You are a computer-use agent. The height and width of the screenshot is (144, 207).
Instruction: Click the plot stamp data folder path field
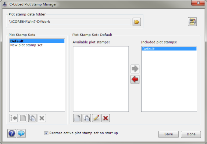[x=69, y=22]
